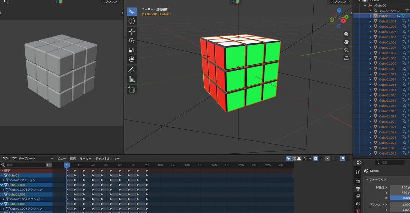The width and height of the screenshot is (410, 213).
Task: Activate the Scale tool
Action: [x=132, y=50]
